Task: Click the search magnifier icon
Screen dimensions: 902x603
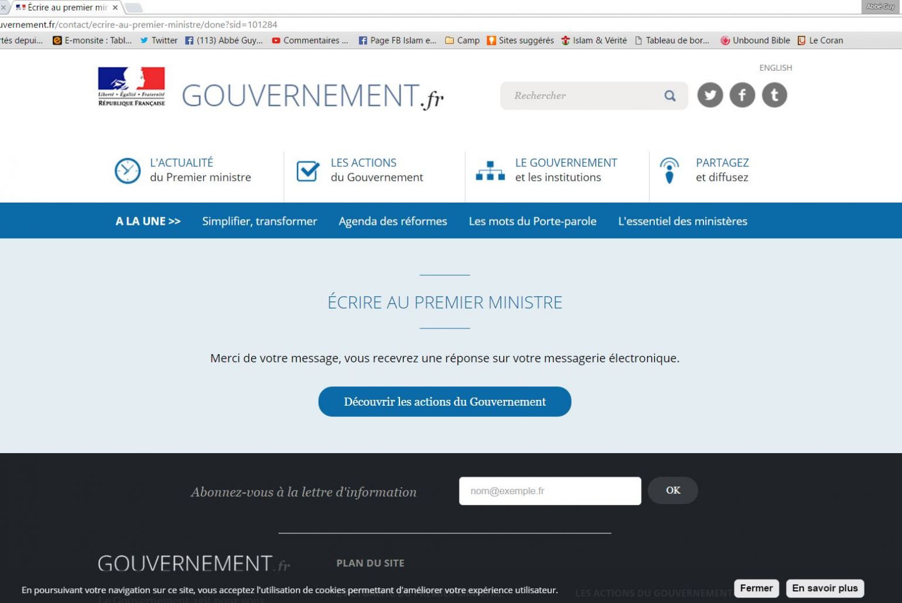Action: [x=670, y=95]
